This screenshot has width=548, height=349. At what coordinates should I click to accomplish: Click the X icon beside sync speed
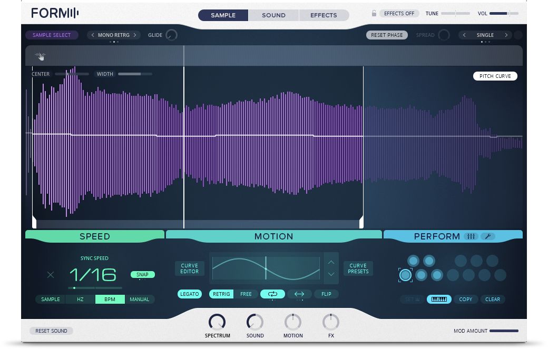(51, 275)
